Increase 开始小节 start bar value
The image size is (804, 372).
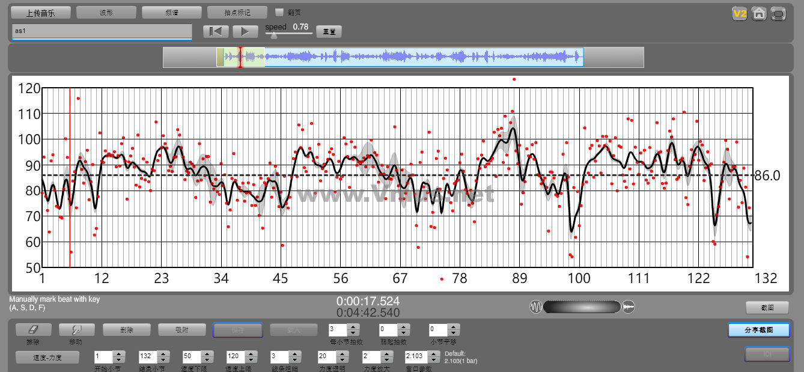click(119, 353)
